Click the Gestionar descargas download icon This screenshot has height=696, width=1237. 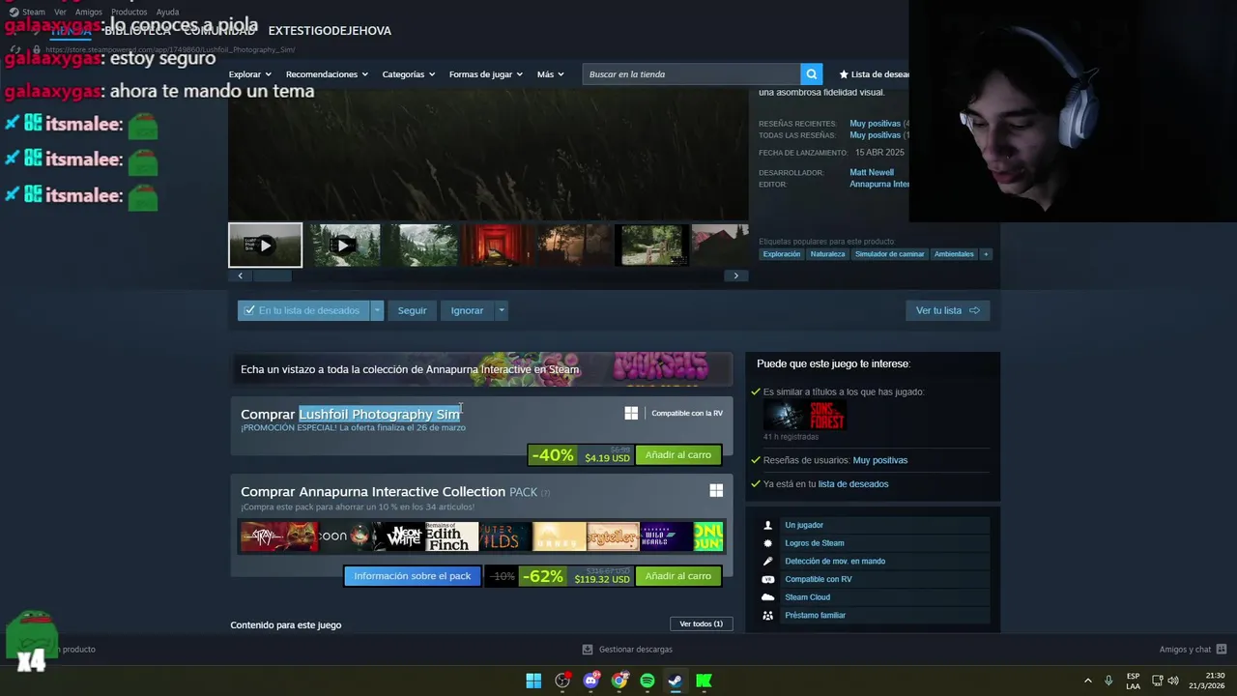click(587, 650)
